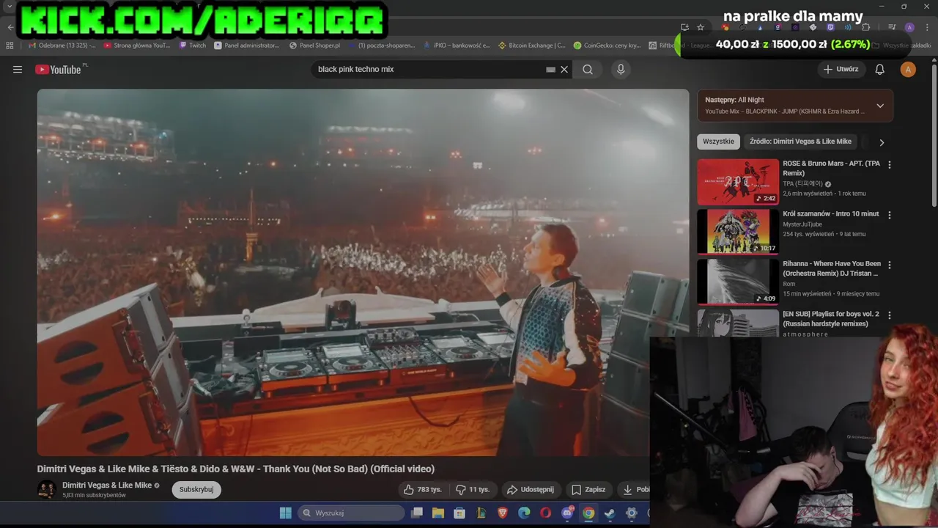Open Chrome profile avatar
938x528 pixels.
pos(909,27)
